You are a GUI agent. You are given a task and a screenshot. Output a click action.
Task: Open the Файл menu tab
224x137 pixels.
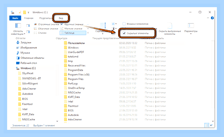coord(15,18)
